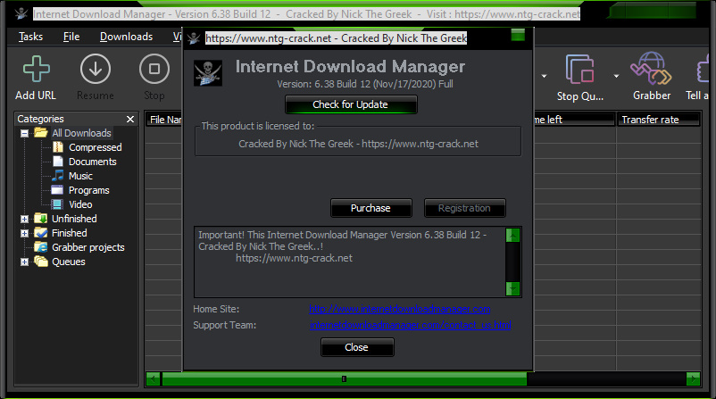Expand the Finished tree node

pos(25,233)
